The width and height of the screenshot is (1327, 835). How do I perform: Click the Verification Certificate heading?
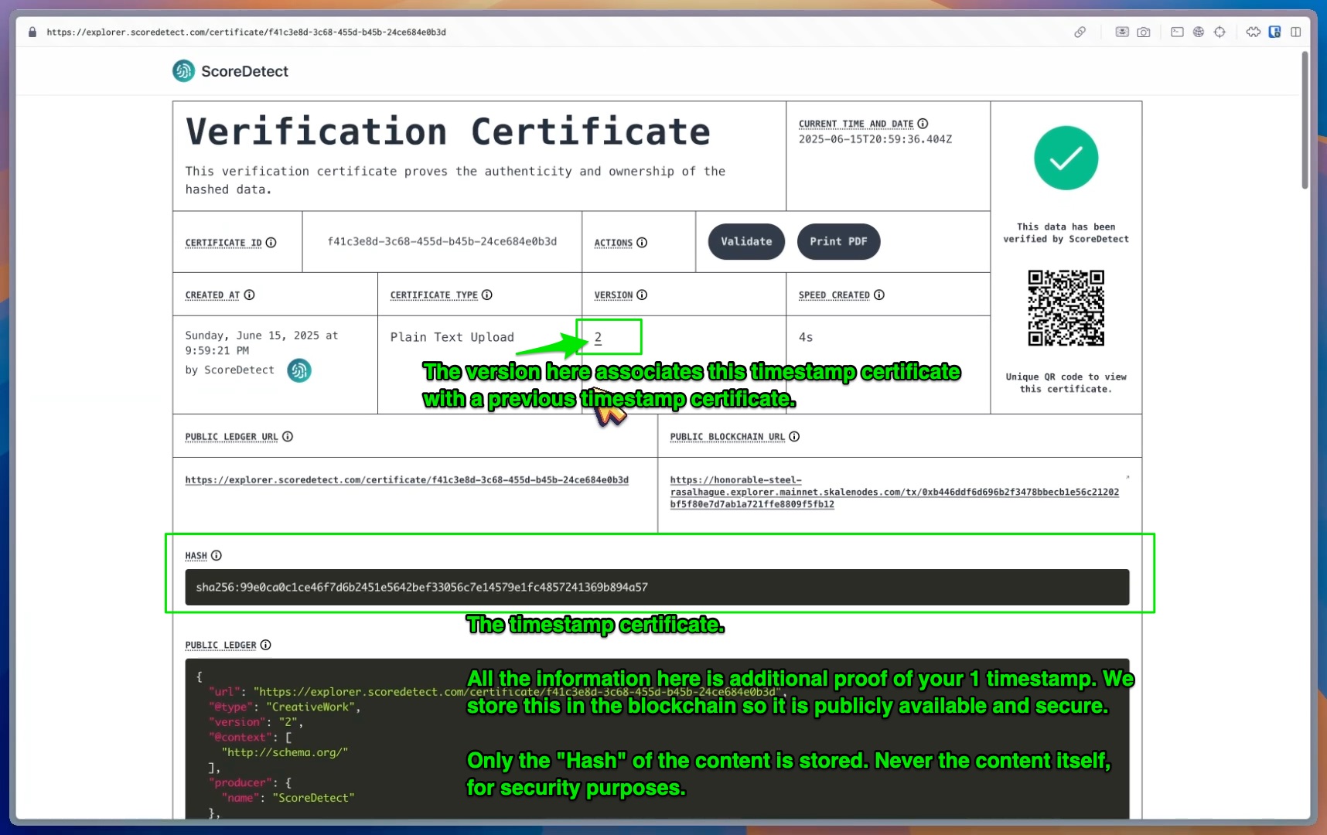[448, 131]
